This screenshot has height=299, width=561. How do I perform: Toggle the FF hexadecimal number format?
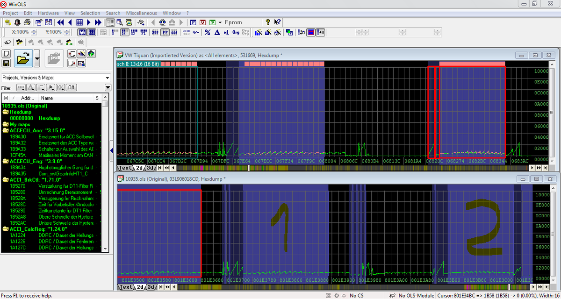pyautogui.click(x=165, y=32)
